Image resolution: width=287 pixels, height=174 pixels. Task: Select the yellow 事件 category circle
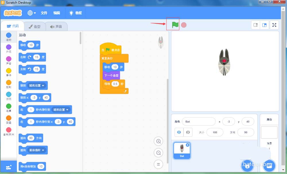(x=9, y=71)
